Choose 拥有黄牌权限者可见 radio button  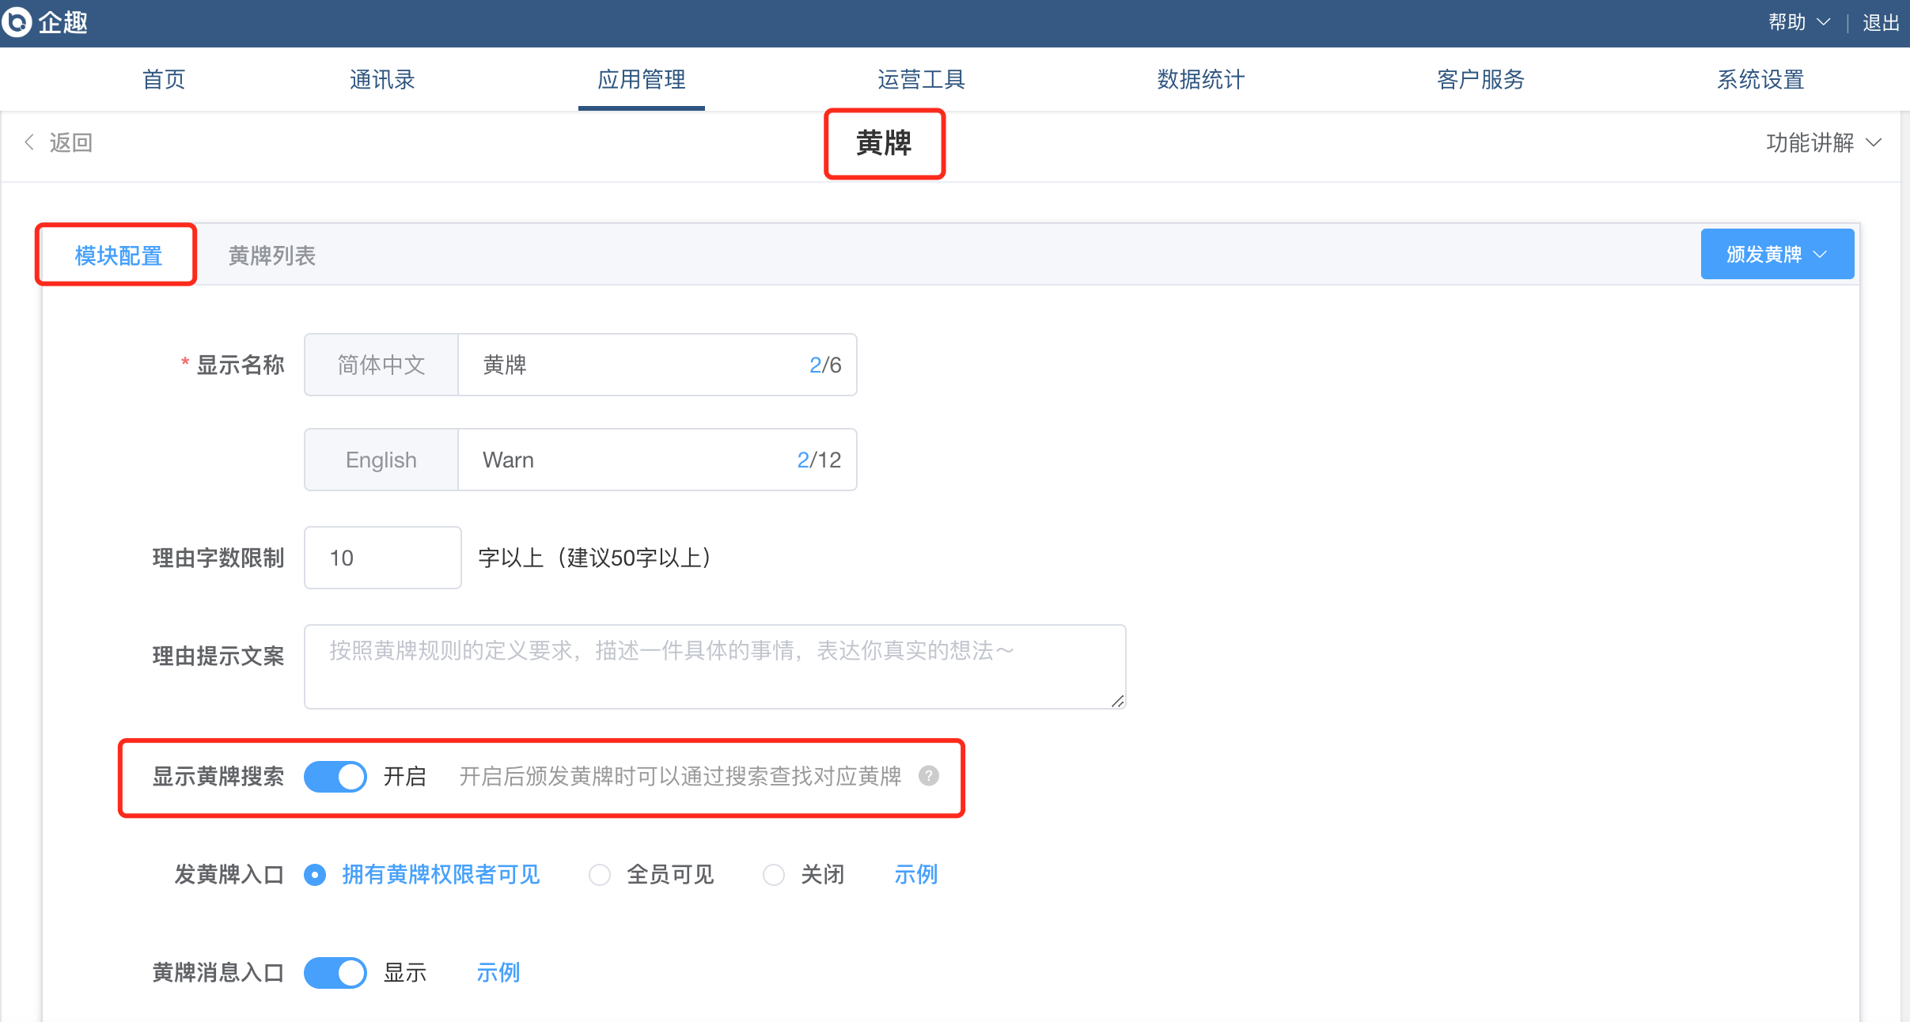(316, 875)
